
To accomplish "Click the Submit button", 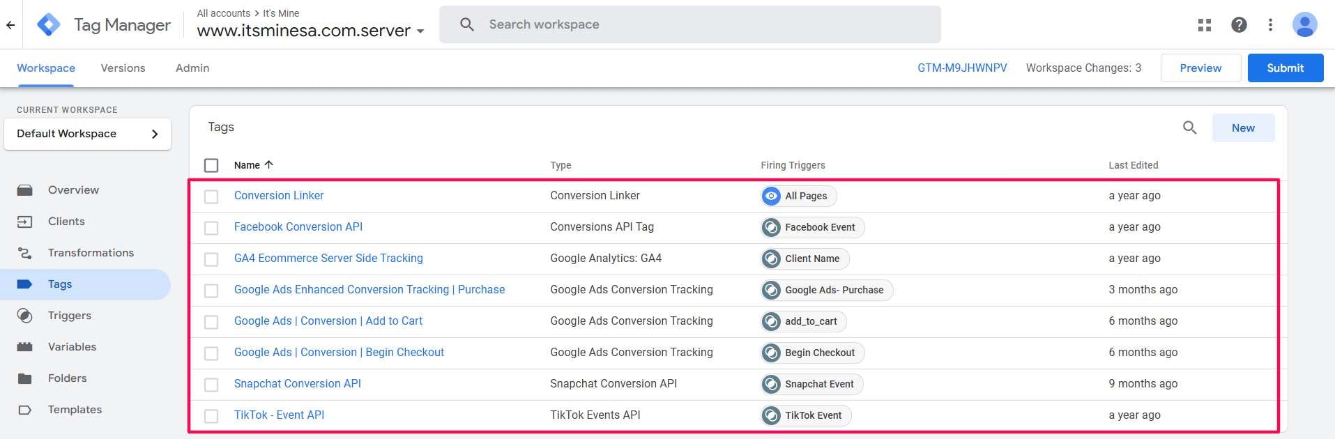I will (1285, 68).
